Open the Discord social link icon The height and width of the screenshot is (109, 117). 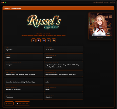pos(44,40)
